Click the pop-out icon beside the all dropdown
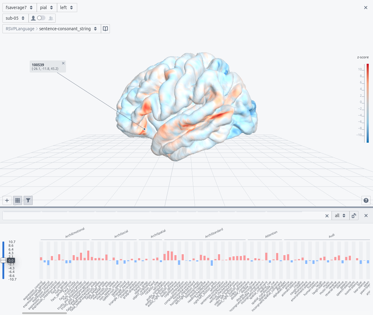Screen dimensions: 373x315 (354, 216)
